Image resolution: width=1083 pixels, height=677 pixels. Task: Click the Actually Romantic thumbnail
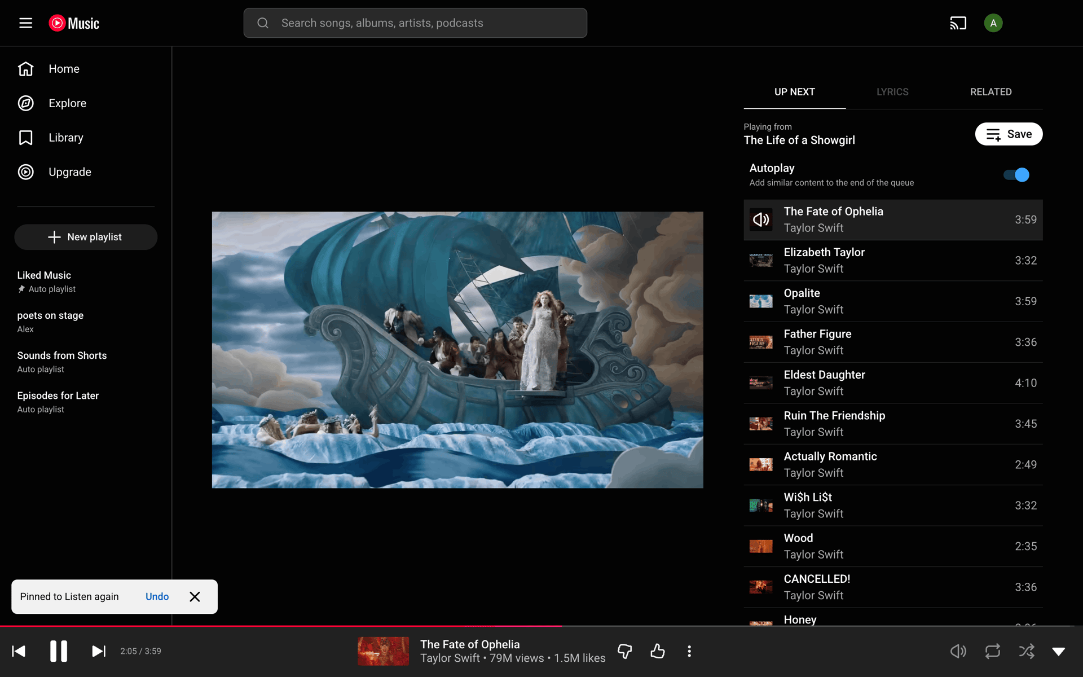coord(761,465)
